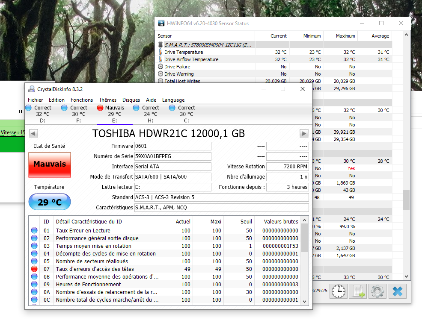Click the Mode de Transfert SATA/600 field
Viewport: 422px width, 329px height.
click(x=173, y=177)
